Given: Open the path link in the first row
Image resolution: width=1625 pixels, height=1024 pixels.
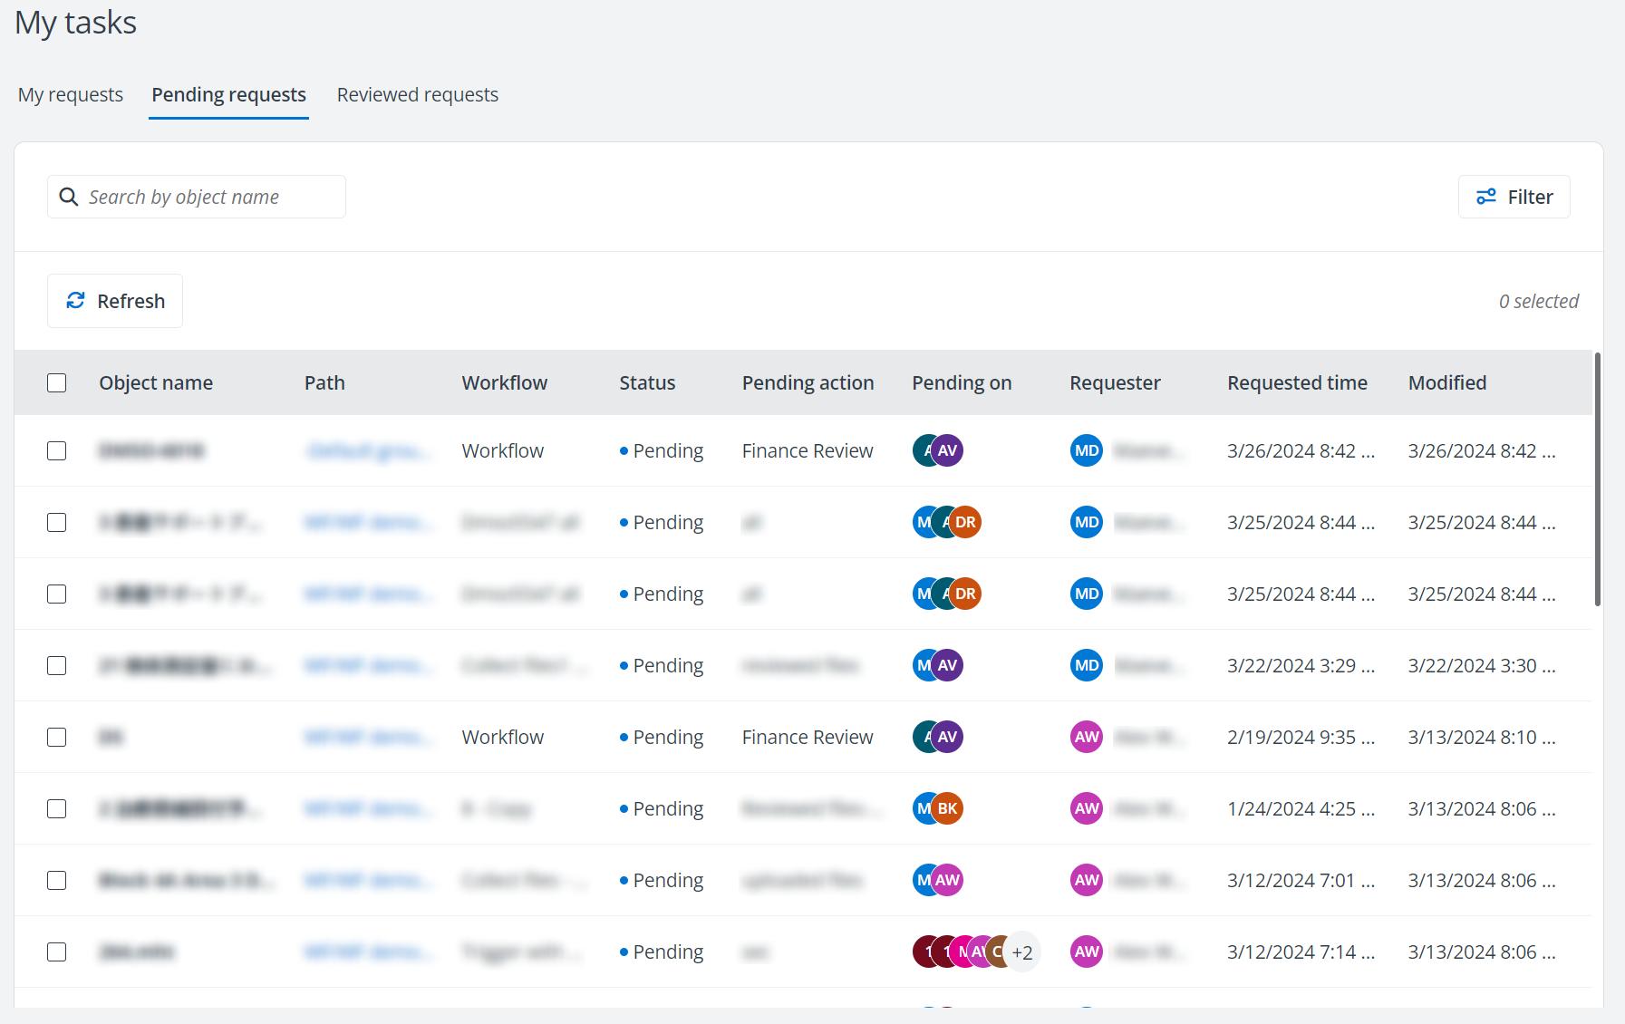Looking at the screenshot, I should [x=368, y=449].
